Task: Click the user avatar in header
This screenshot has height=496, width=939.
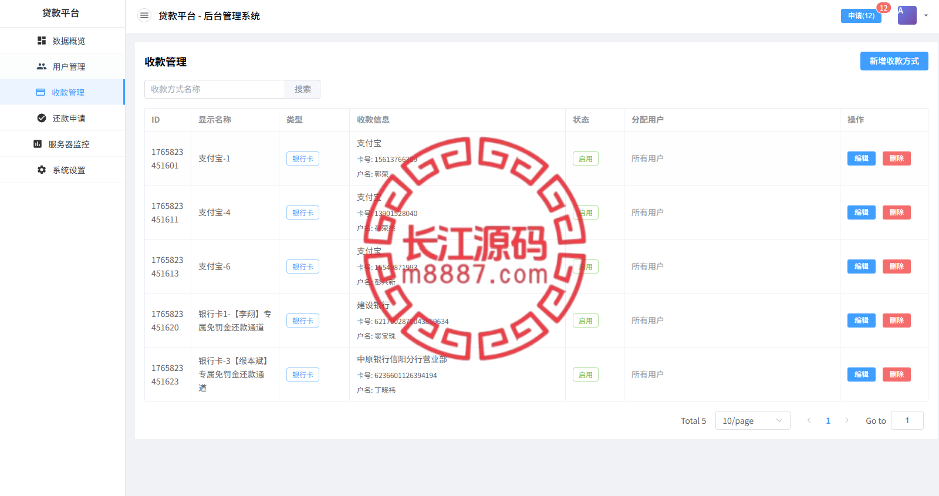Action: tap(907, 15)
